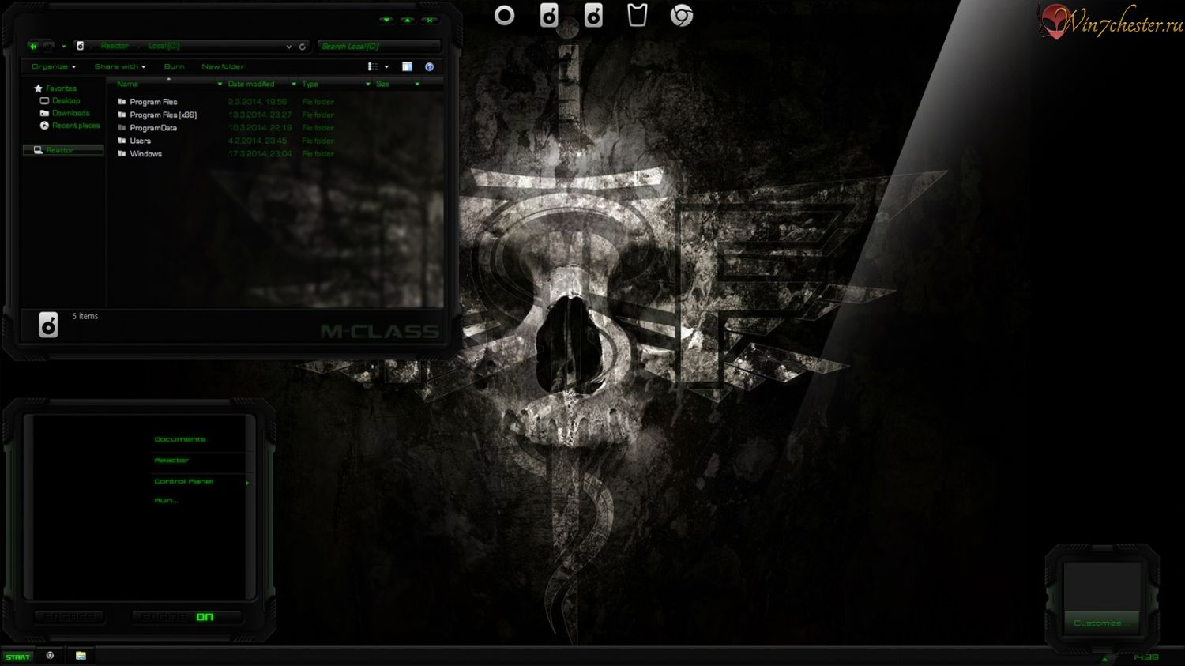This screenshot has width=1185, height=666.
Task: Create a New folder from the toolbar
Action: click(x=223, y=67)
